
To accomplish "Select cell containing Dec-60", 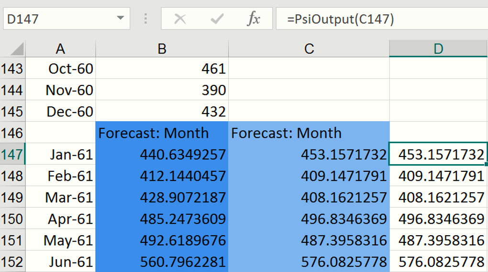I will pyautogui.click(x=60, y=111).
